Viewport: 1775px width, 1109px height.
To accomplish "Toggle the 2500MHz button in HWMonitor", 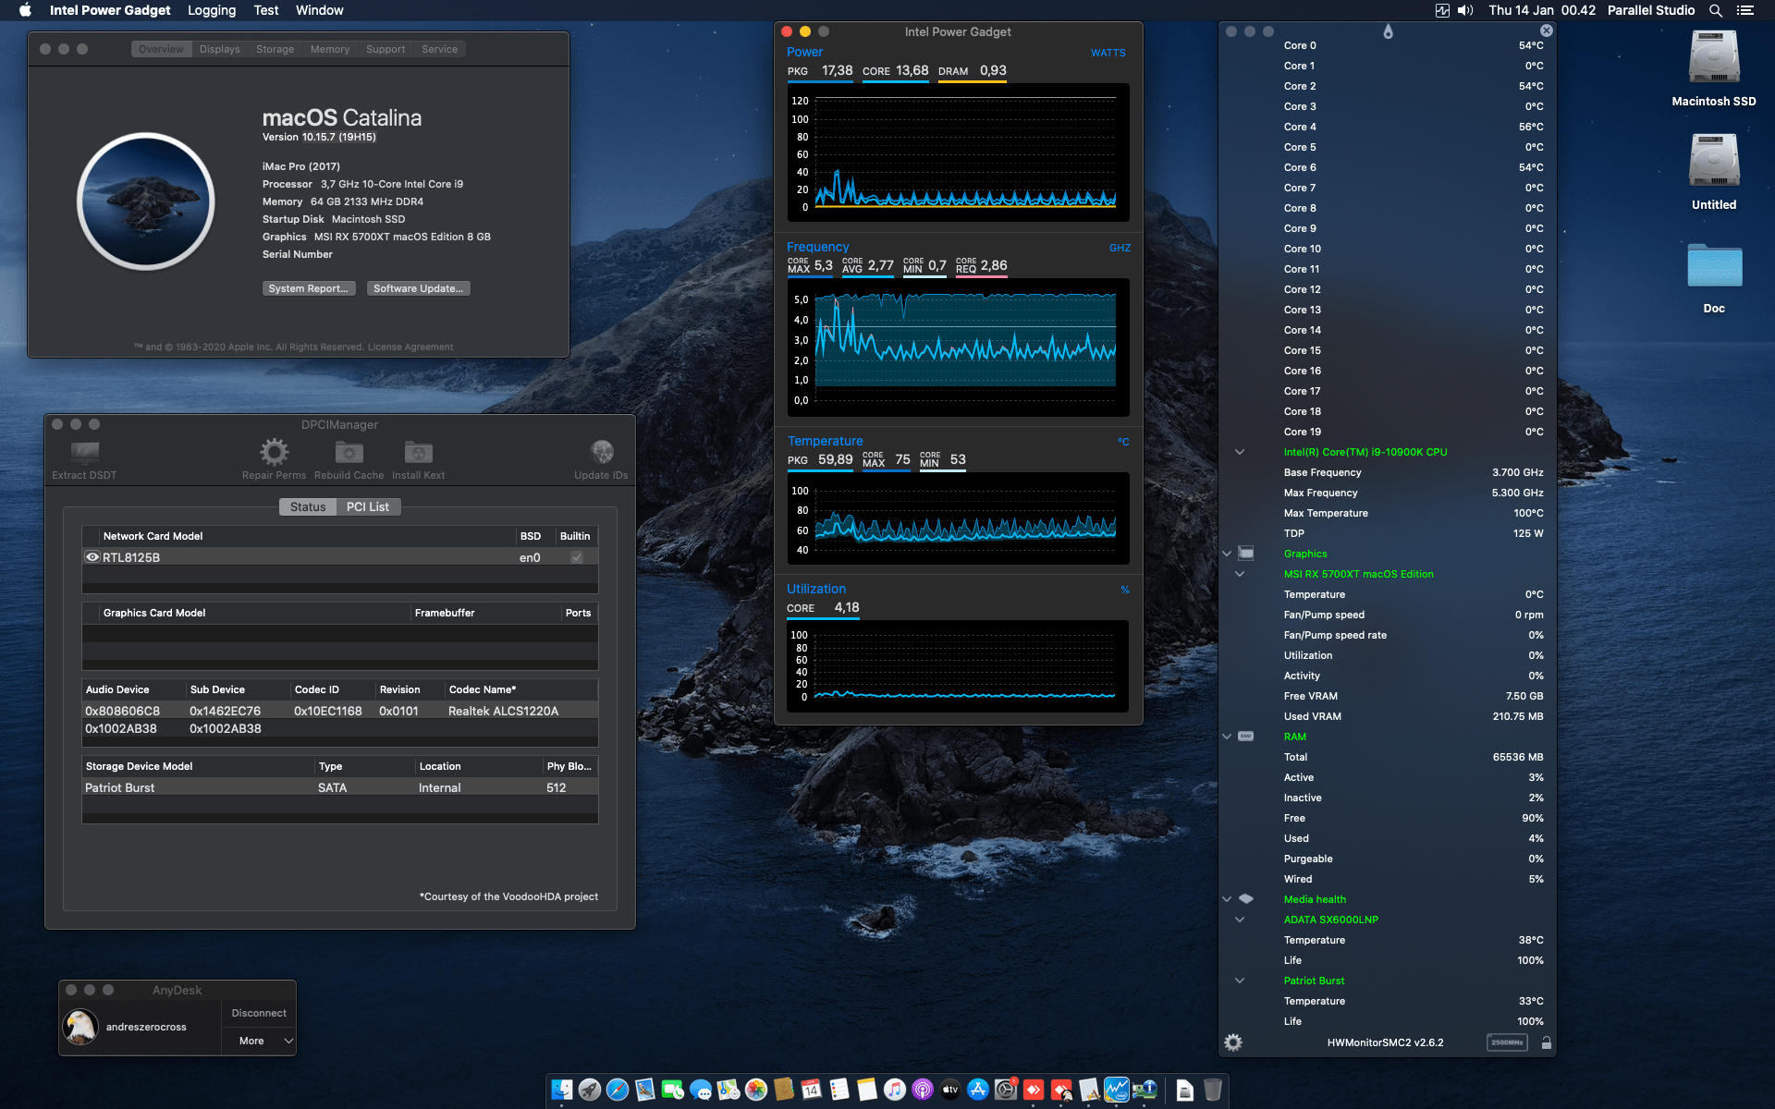I will tap(1507, 1042).
